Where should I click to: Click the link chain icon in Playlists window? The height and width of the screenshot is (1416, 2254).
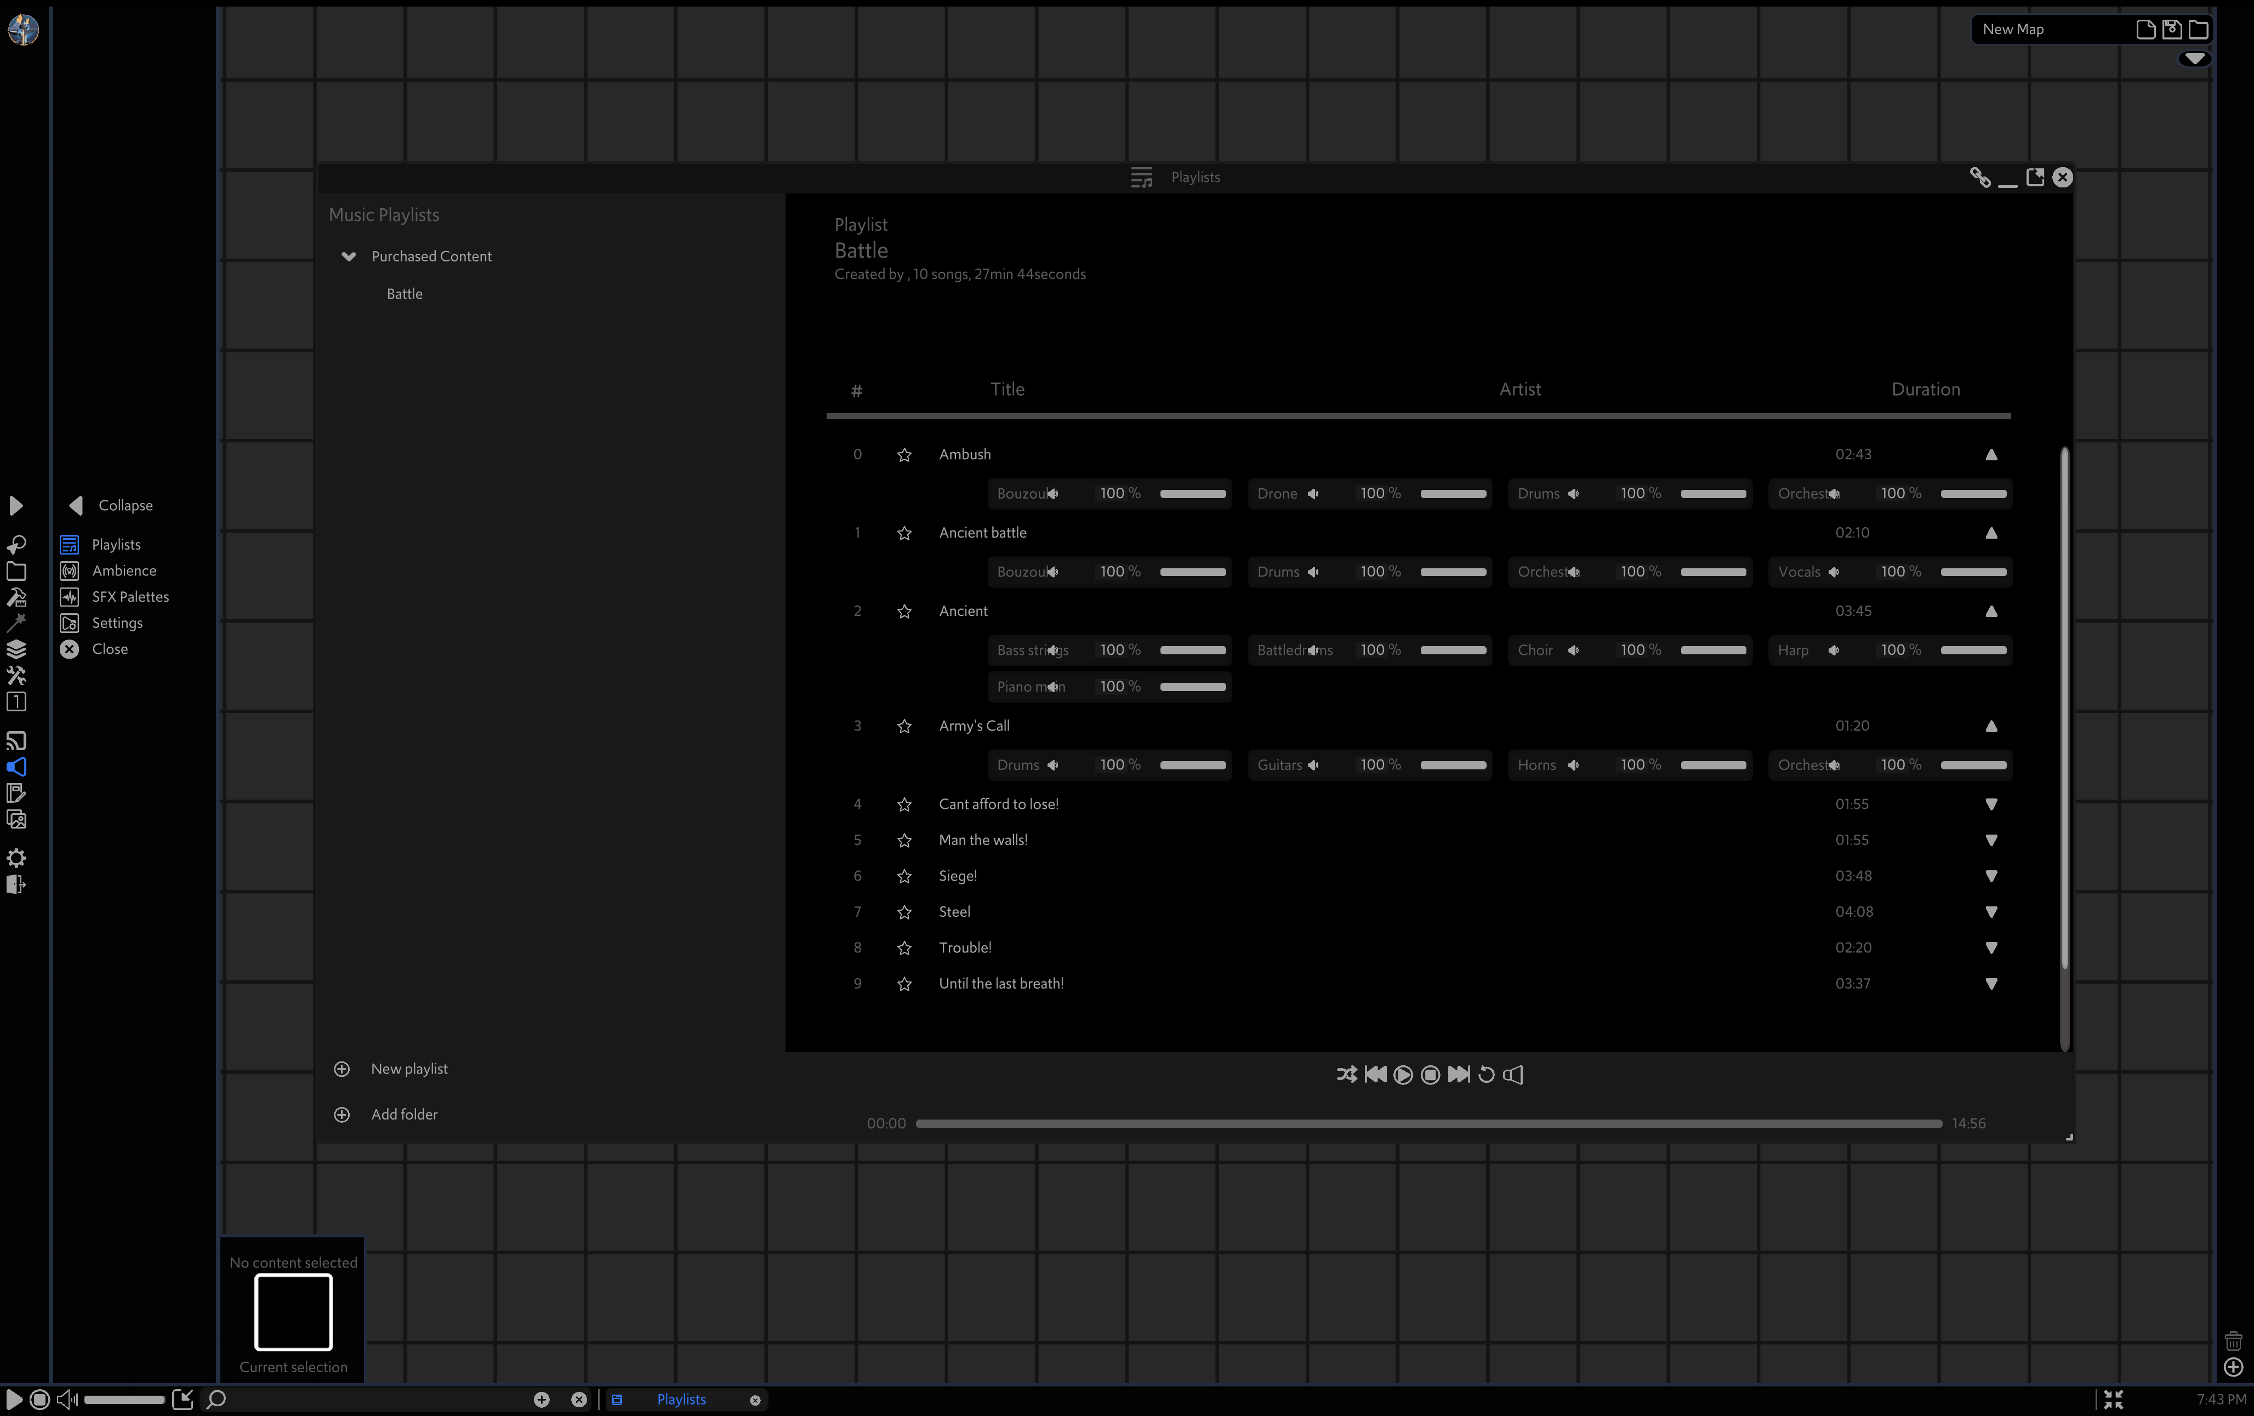click(1980, 178)
